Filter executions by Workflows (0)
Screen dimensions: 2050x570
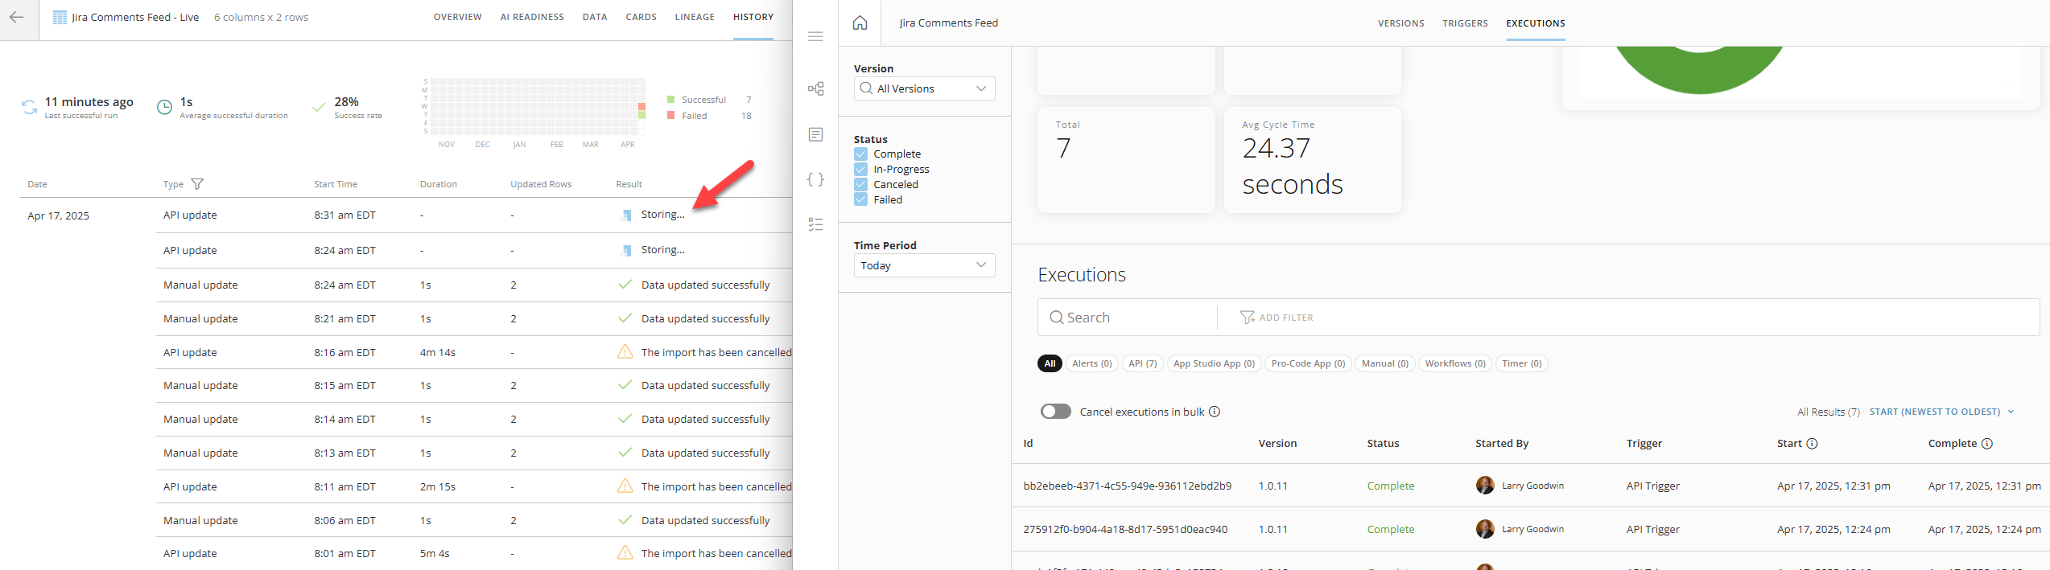(x=1455, y=363)
